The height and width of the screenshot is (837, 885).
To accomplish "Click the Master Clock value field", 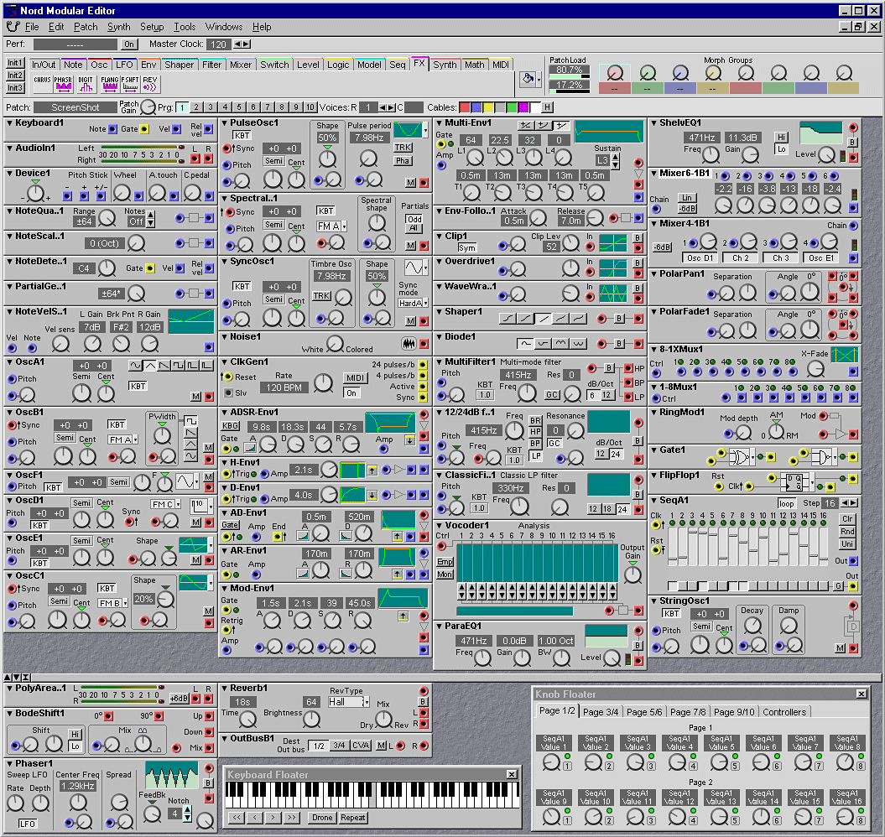I will (x=219, y=44).
